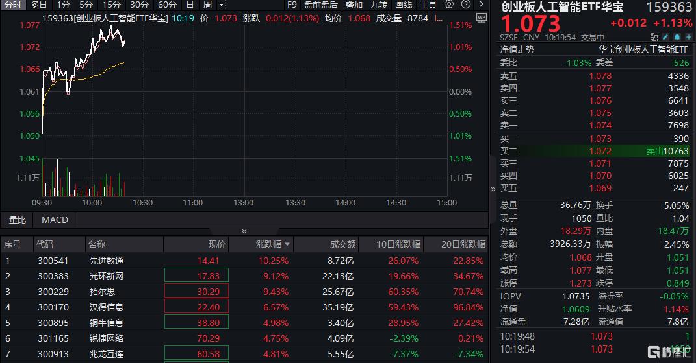Open the 工具 tools menu

tap(428, 5)
